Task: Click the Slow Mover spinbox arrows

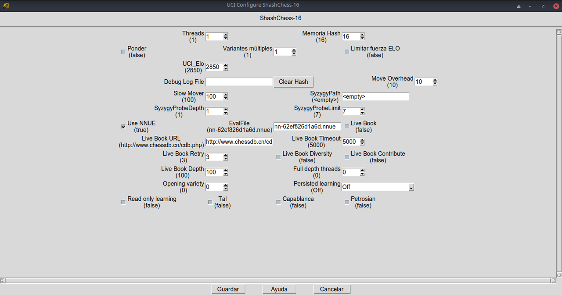Action: pyautogui.click(x=226, y=97)
